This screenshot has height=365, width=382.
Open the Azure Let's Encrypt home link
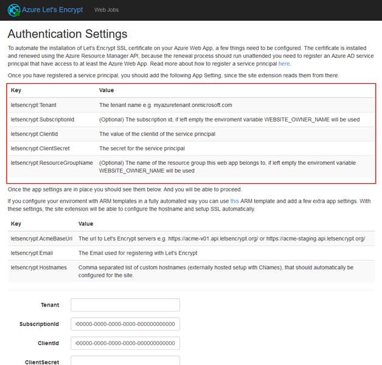click(x=52, y=10)
